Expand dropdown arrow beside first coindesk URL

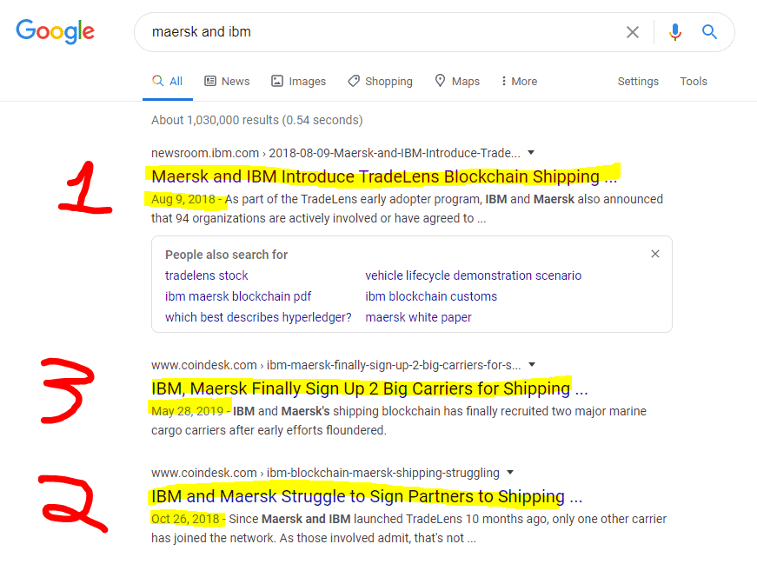tap(532, 365)
